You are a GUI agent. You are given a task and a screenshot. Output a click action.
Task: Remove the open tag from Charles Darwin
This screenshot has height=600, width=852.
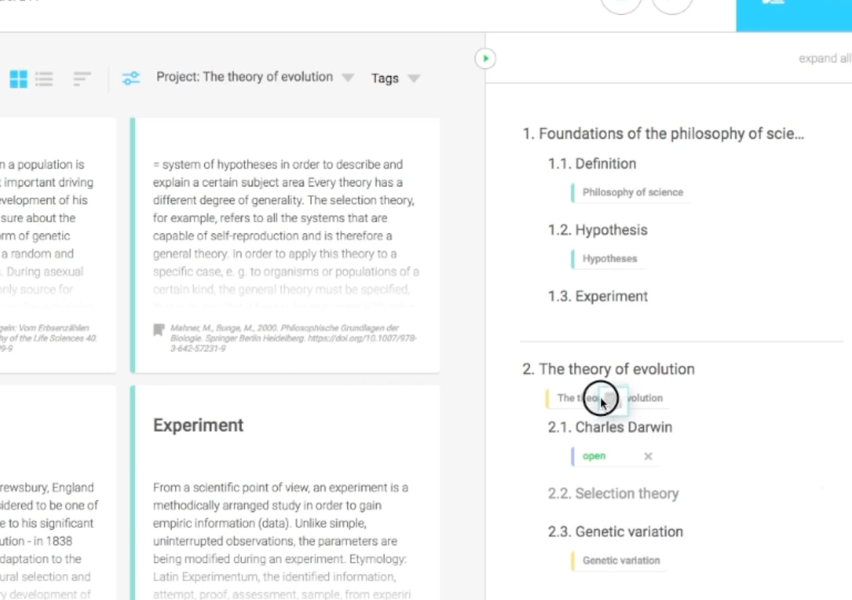coord(648,456)
